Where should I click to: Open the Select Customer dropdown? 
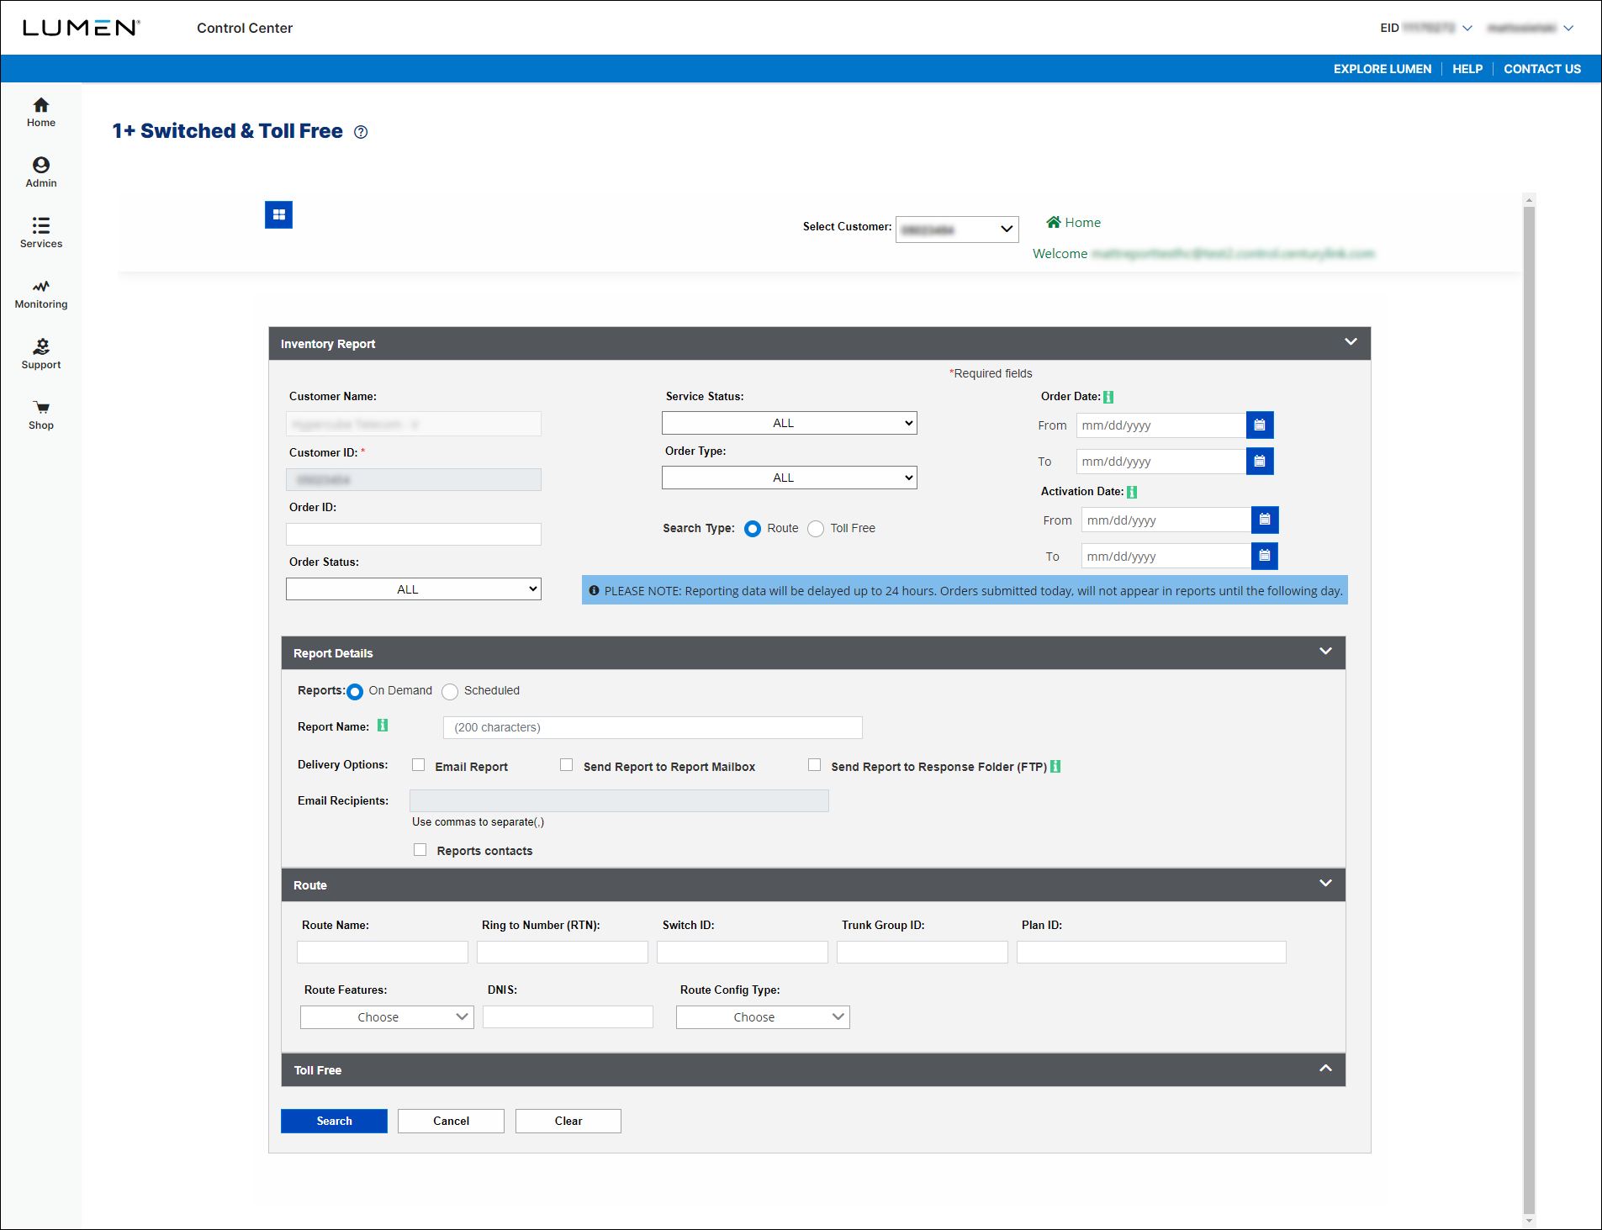[x=957, y=230]
